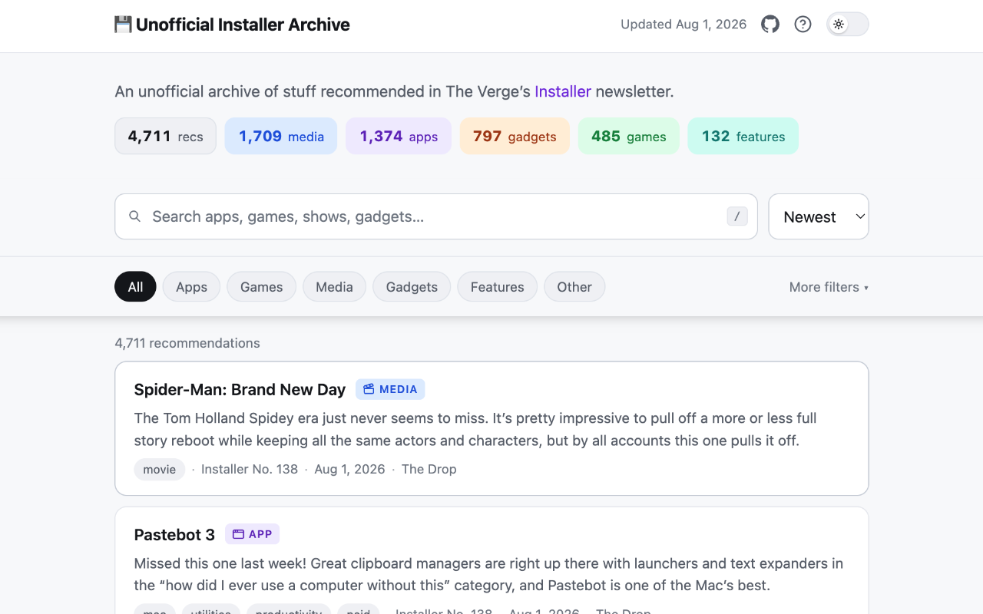
Task: Open the Installer newsletter link
Action: [563, 91]
